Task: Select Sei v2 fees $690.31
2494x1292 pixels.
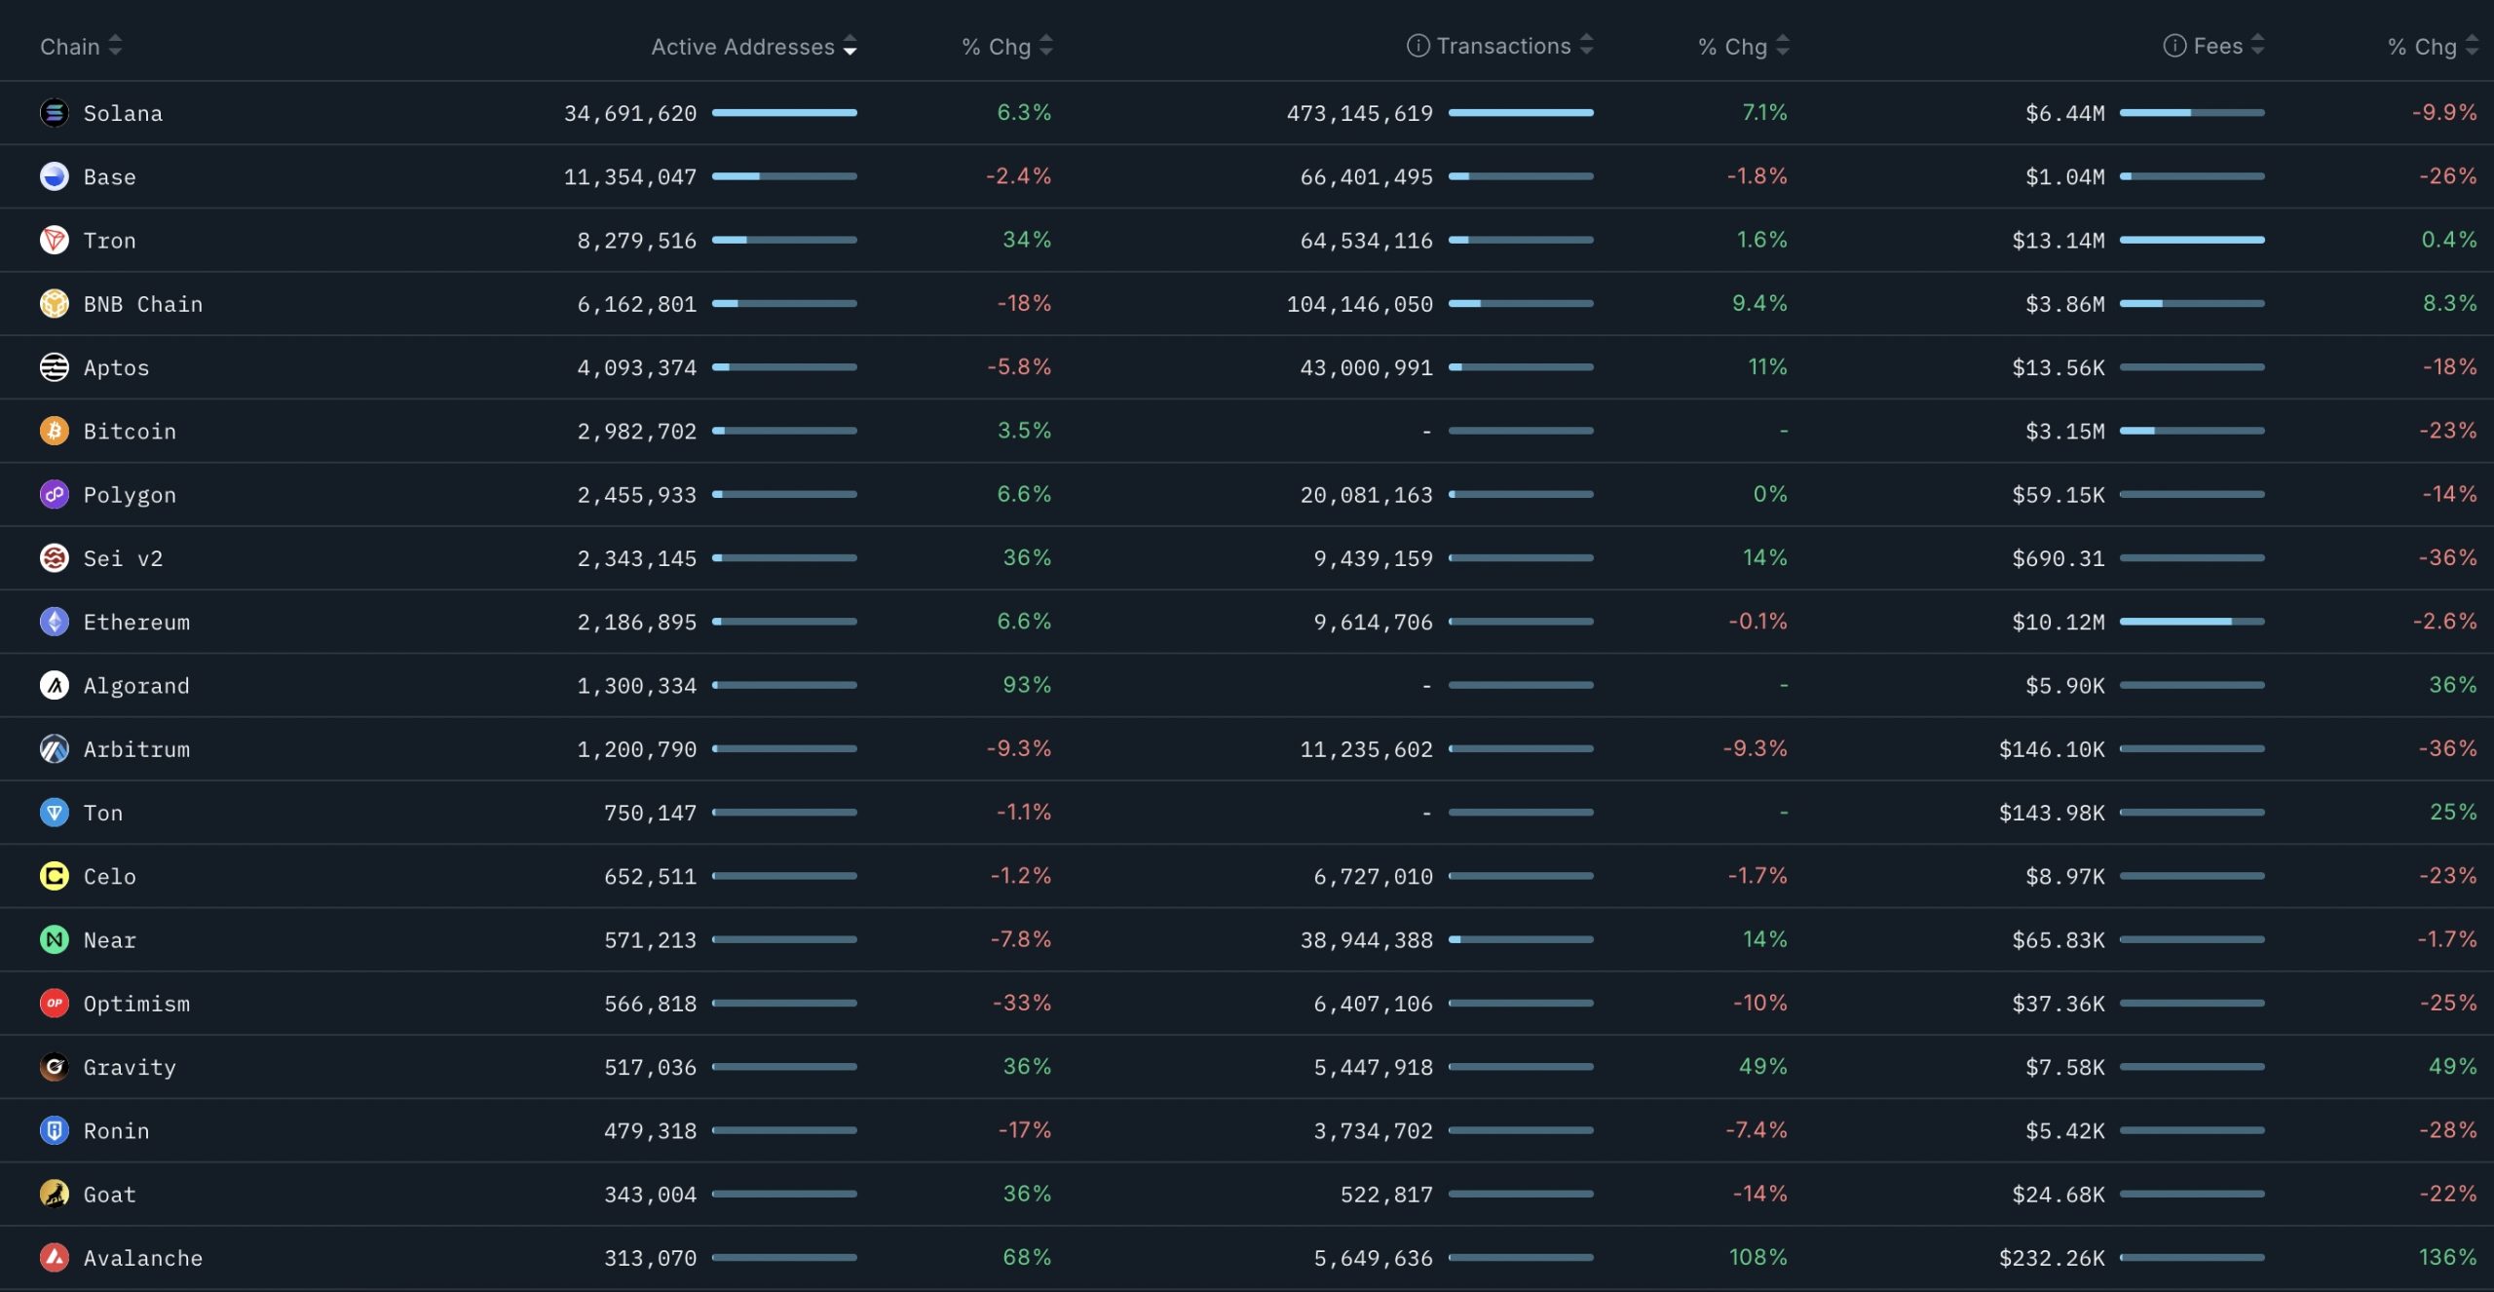Action: click(x=2059, y=558)
